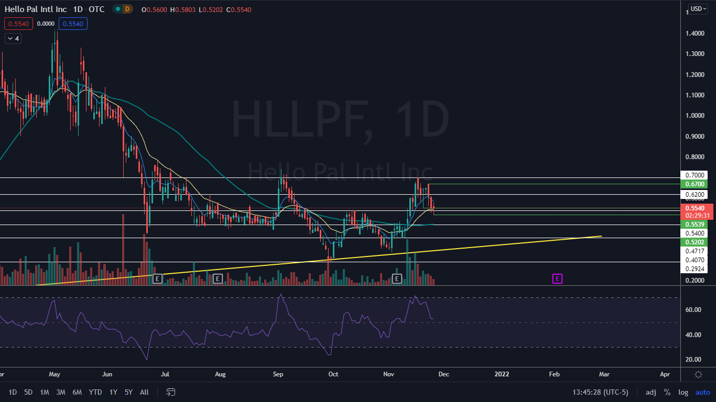Toggle percent scale mode
716x402 pixels.
667,392
